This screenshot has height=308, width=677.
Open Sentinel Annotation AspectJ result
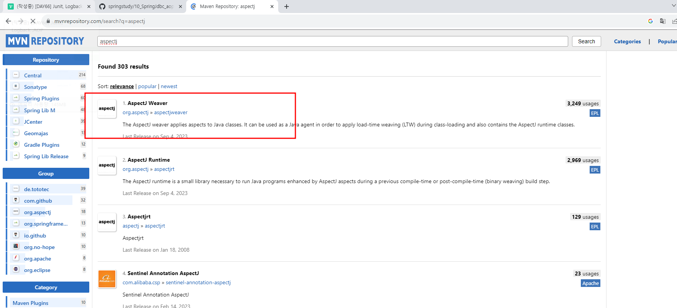point(163,274)
